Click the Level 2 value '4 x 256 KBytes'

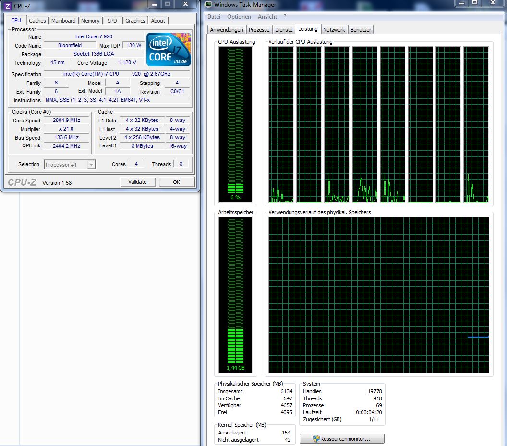pos(142,137)
